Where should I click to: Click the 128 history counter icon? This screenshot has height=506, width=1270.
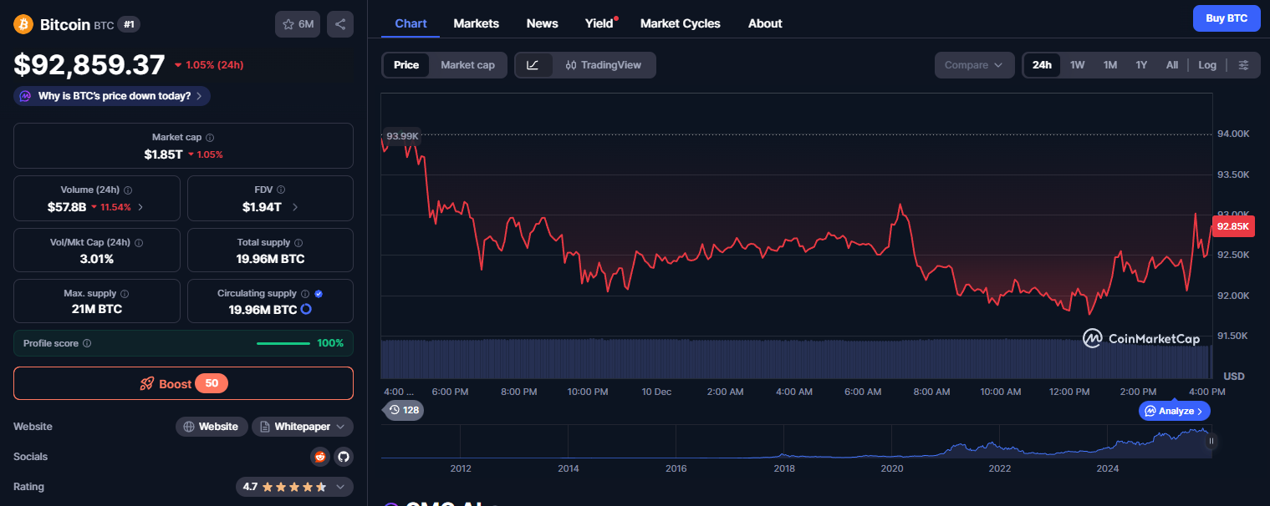click(402, 410)
